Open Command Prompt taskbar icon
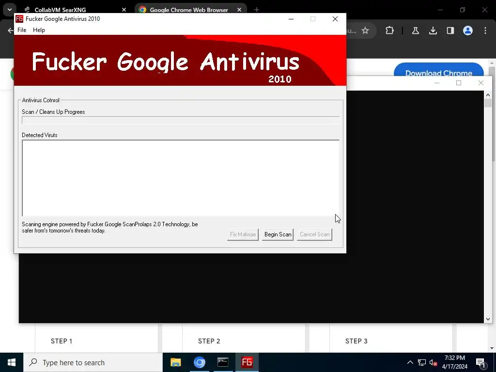This screenshot has width=496, height=372. (x=223, y=362)
